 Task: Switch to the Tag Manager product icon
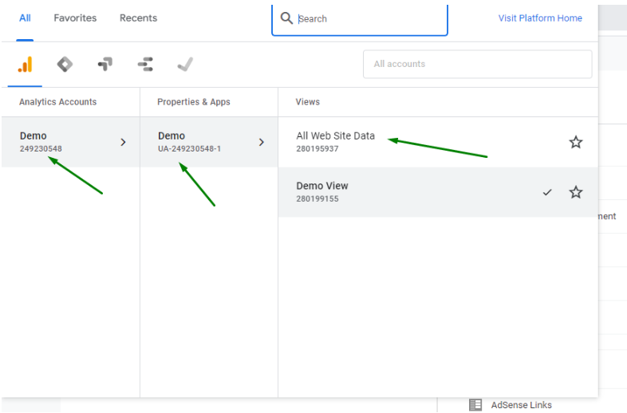pyautogui.click(x=65, y=65)
